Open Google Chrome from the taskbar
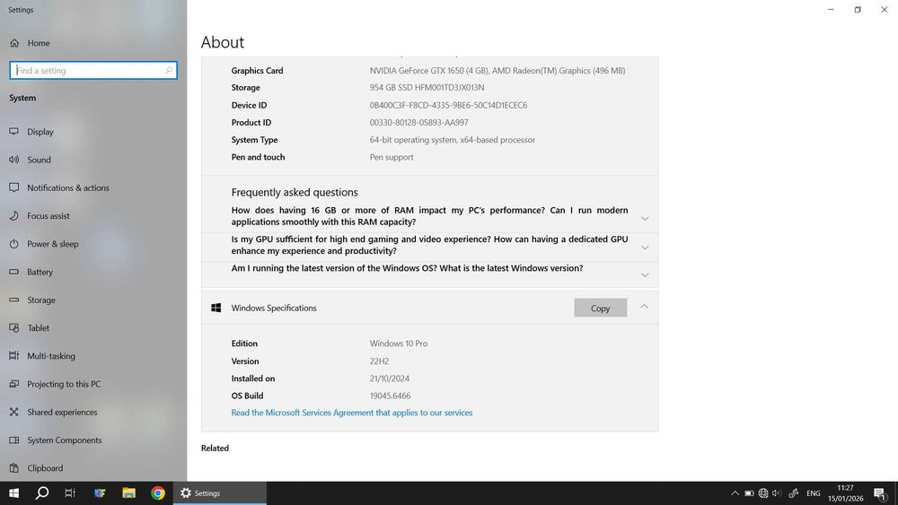The width and height of the screenshot is (898, 505). pyautogui.click(x=158, y=493)
